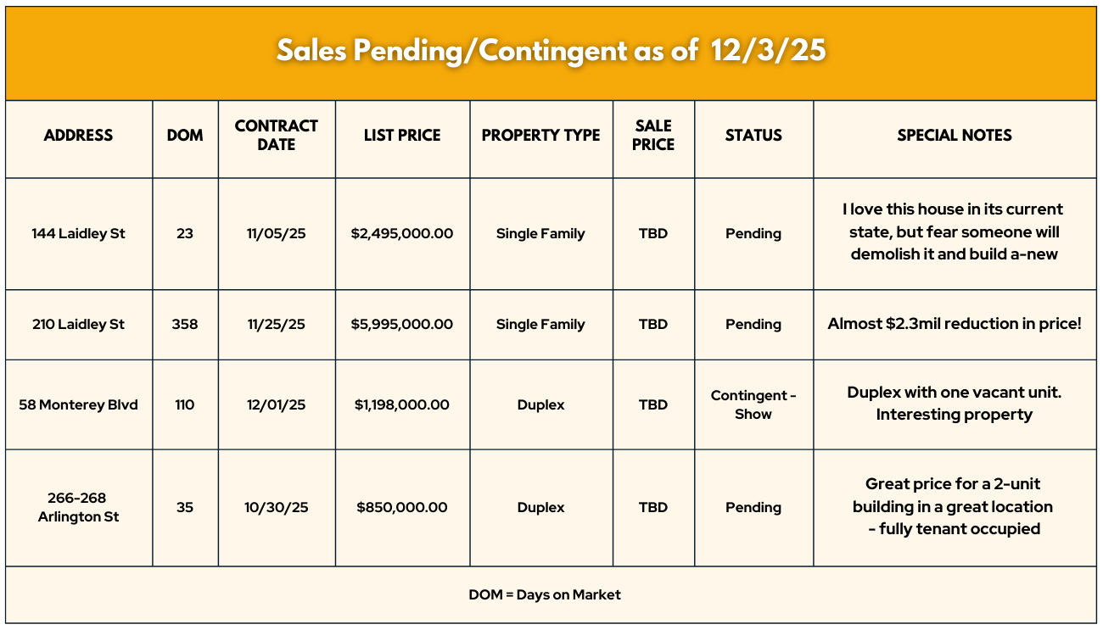Screen dimensions: 1103x630
Task: Click the LIST PRICE column header
Action: click(402, 136)
